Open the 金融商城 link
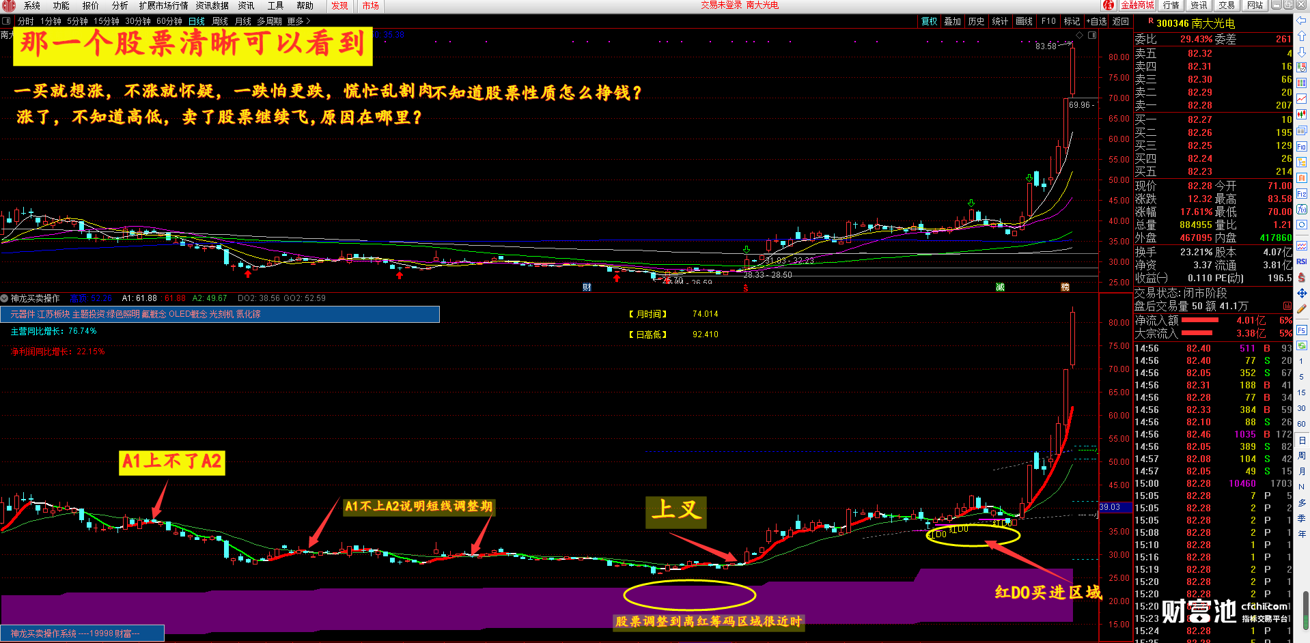1310x643 pixels. [x=1137, y=5]
